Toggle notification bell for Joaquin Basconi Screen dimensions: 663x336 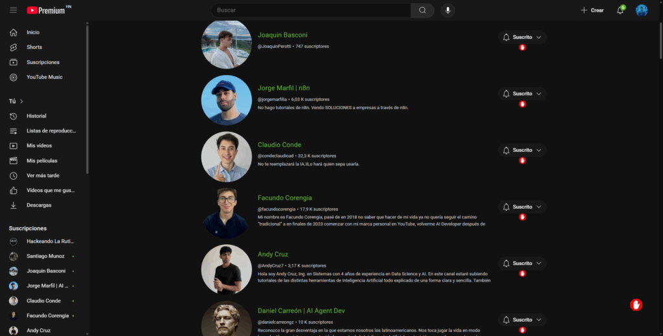[x=506, y=37]
